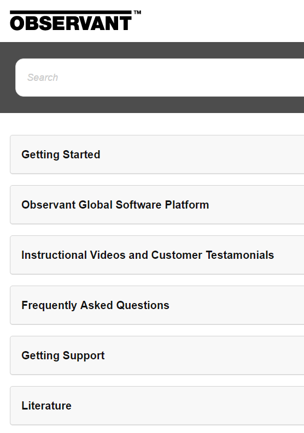Click the black bar above OBSERVANT wordmark
Screen dimensions: 304x433
[71, 12]
